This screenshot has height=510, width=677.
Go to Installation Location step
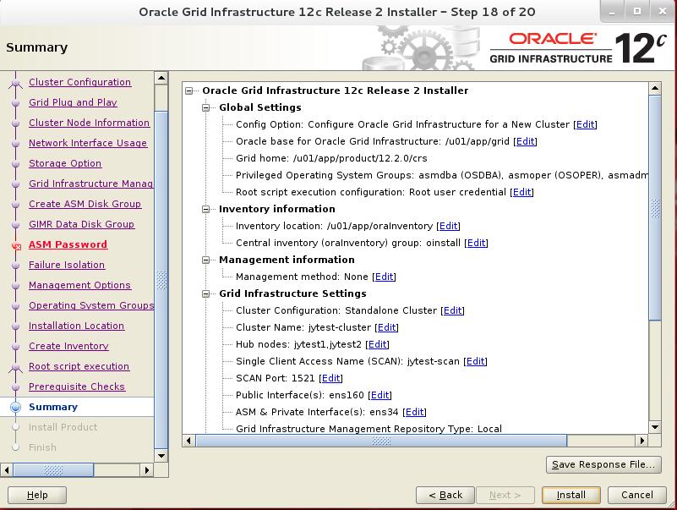(x=76, y=326)
